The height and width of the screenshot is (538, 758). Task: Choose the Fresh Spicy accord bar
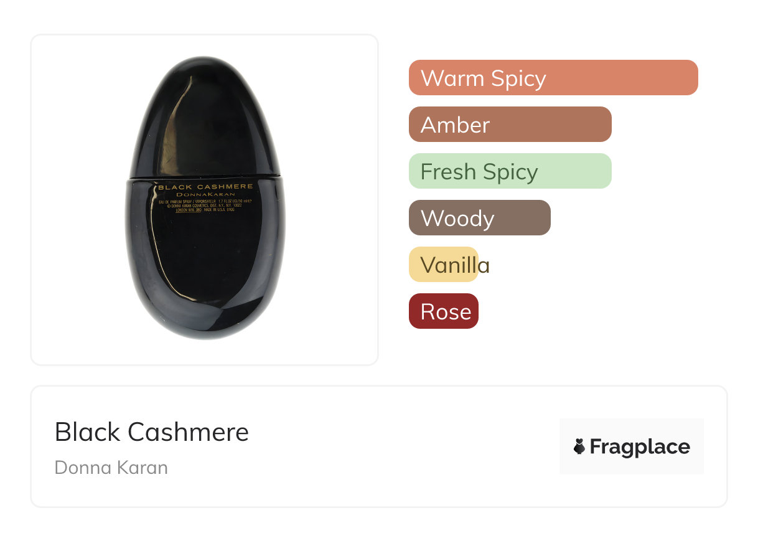pos(510,171)
